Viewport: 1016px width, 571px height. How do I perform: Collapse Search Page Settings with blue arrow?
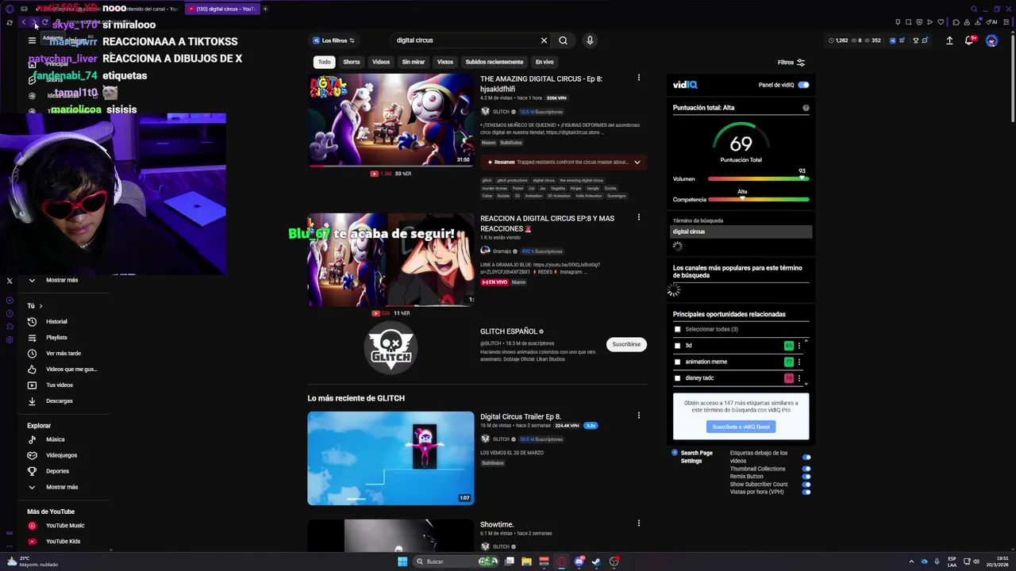coord(675,453)
